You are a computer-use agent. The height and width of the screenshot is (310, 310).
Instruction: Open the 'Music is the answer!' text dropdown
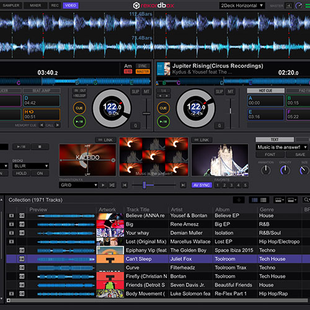281,147
